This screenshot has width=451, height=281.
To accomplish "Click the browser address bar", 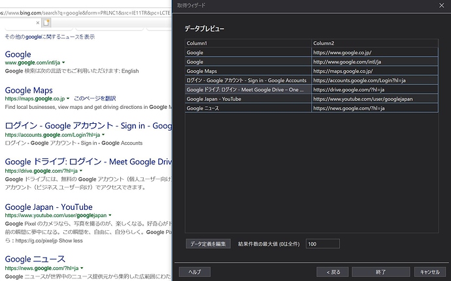I will (x=86, y=13).
